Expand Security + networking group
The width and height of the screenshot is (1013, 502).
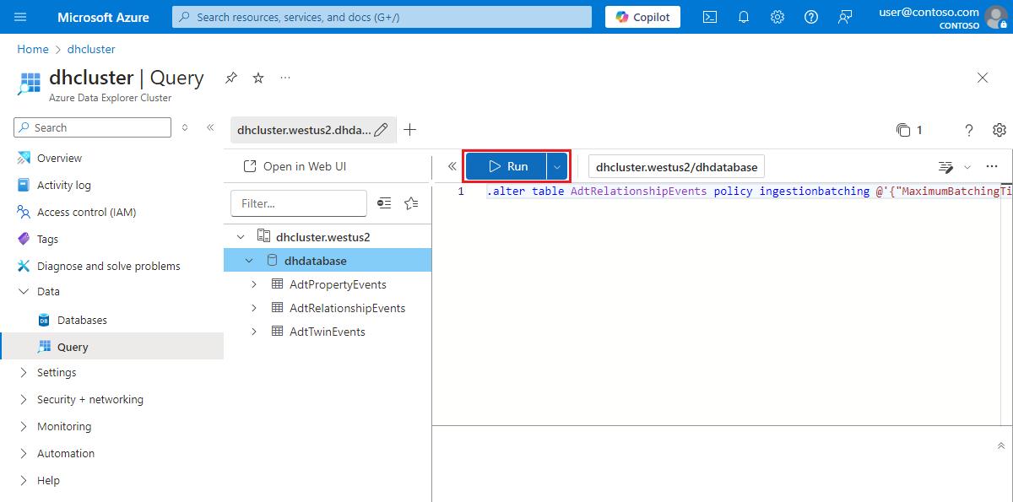[x=23, y=399]
